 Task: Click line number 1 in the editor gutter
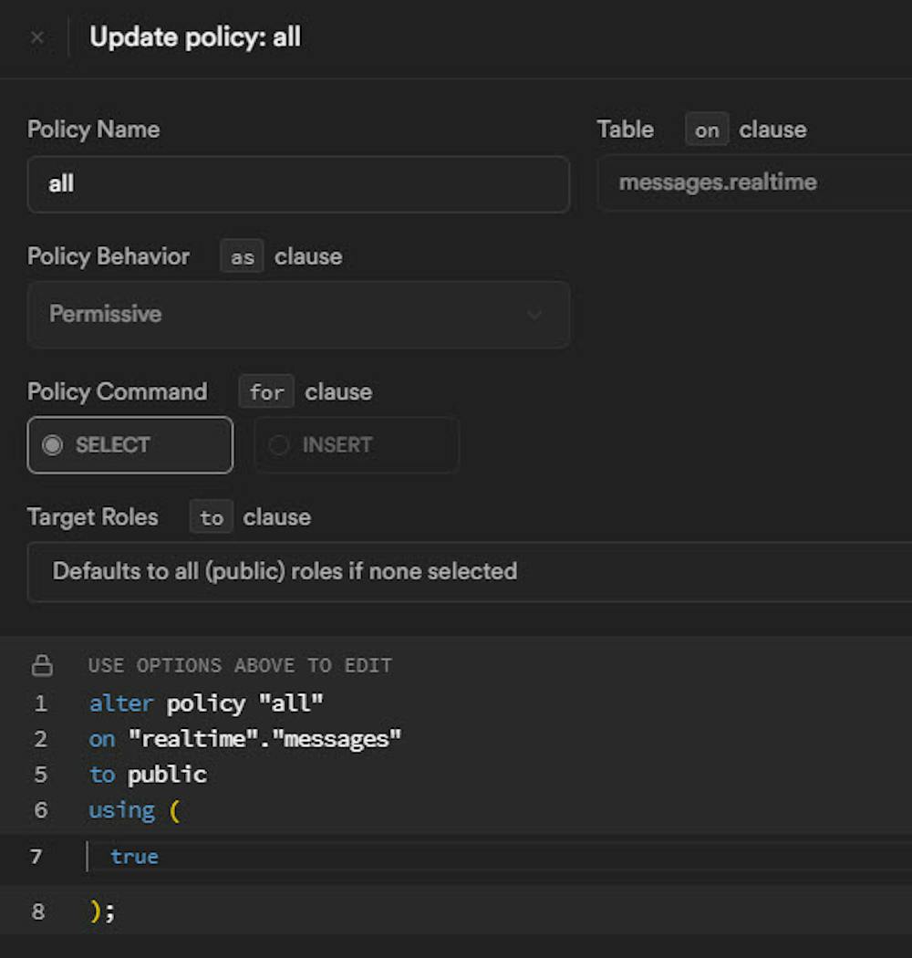tap(40, 703)
